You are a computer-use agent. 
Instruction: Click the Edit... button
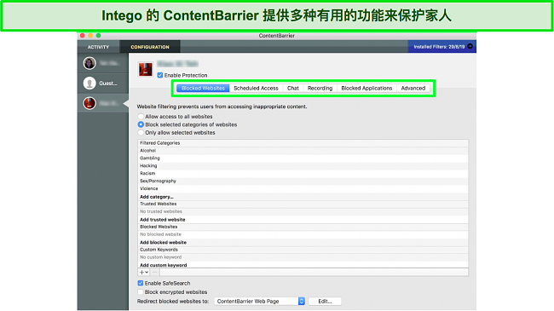(x=325, y=301)
